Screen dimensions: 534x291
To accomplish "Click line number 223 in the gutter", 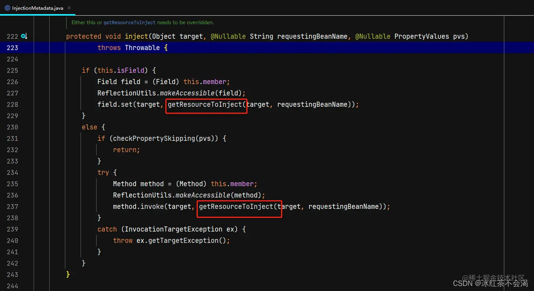I will pyautogui.click(x=12, y=48).
